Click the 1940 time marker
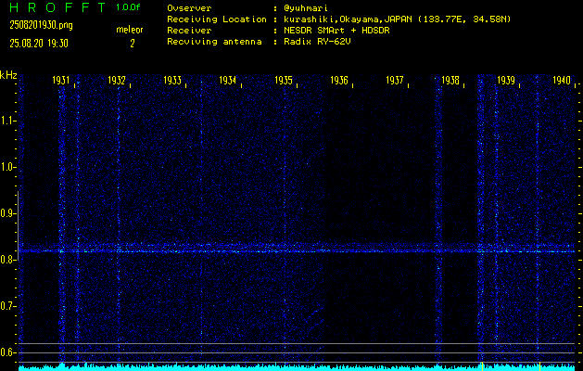 click(562, 81)
